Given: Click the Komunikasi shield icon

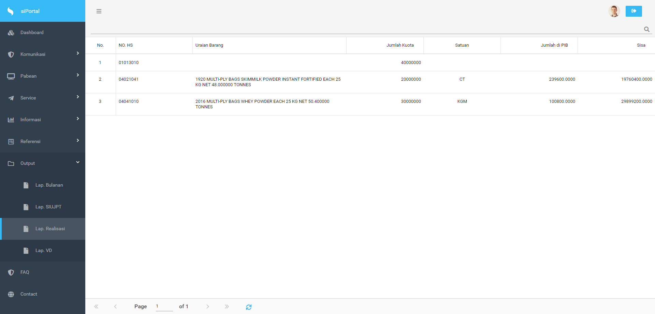Looking at the screenshot, I should click(x=11, y=54).
